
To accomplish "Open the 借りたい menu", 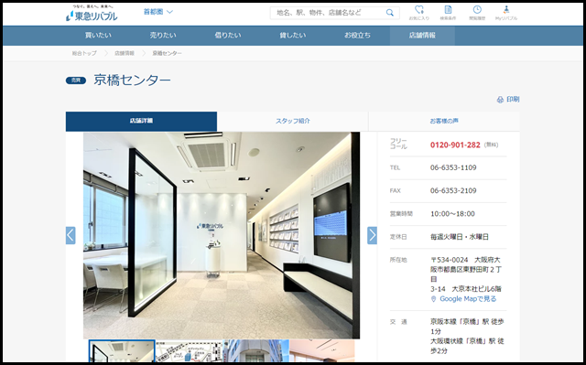I will (x=228, y=36).
